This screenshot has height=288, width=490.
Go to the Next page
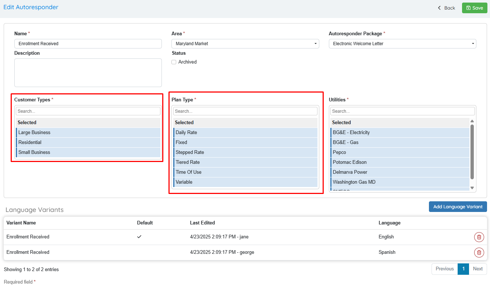(x=477, y=269)
